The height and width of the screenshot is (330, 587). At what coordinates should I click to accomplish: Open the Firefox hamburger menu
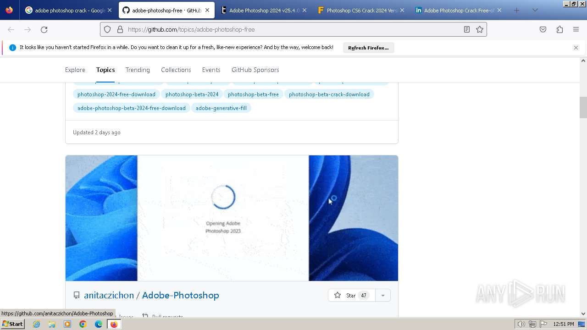click(x=576, y=29)
